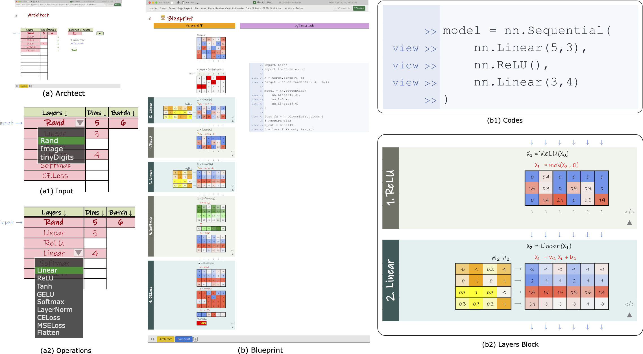The width and height of the screenshot is (643, 354).
Task: Click the undo arrow in Blueprint title bar
Action: pyautogui.click(x=187, y=3)
